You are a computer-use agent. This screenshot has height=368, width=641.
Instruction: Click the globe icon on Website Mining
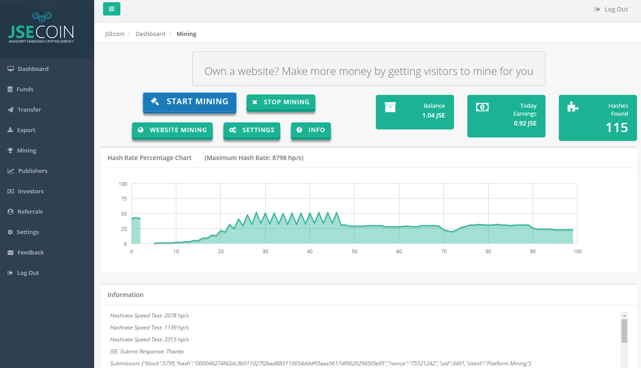141,130
